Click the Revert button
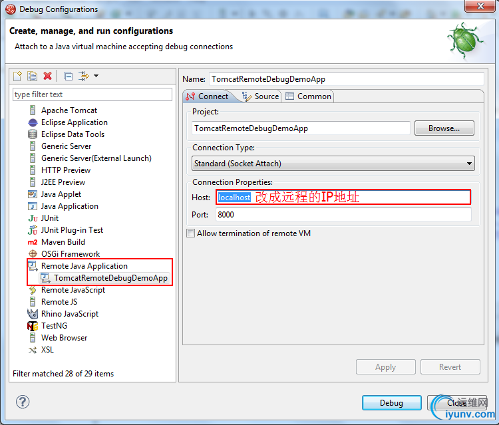Viewport: 499px width, 425px height. 450,367
